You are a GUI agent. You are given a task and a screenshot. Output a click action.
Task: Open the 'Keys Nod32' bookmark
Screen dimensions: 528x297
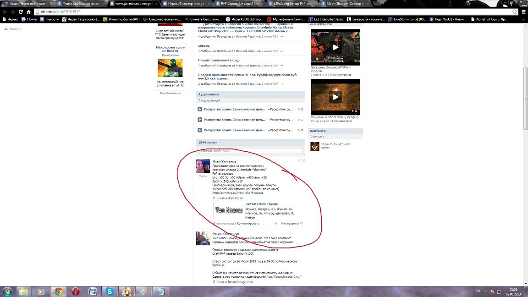coord(448,19)
